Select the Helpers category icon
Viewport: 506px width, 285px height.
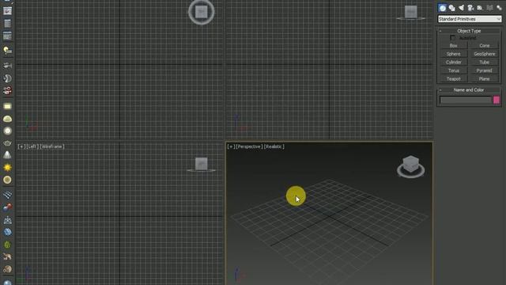pos(480,8)
